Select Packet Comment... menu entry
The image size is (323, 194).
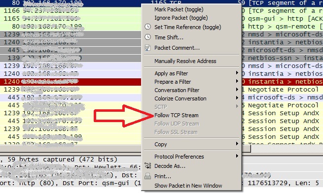point(177,48)
